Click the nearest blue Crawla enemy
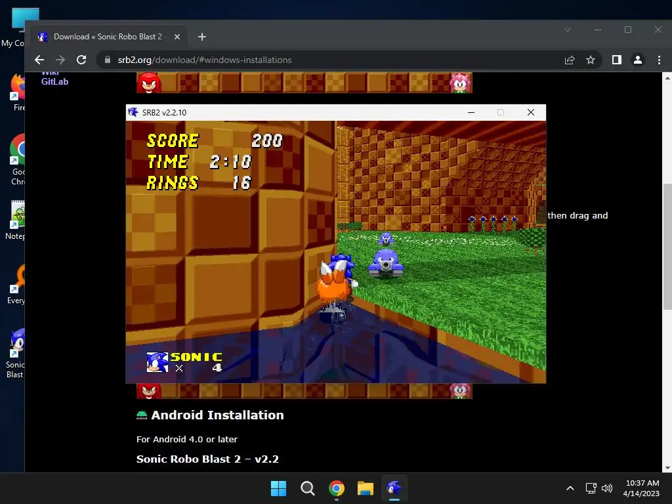 (386, 263)
